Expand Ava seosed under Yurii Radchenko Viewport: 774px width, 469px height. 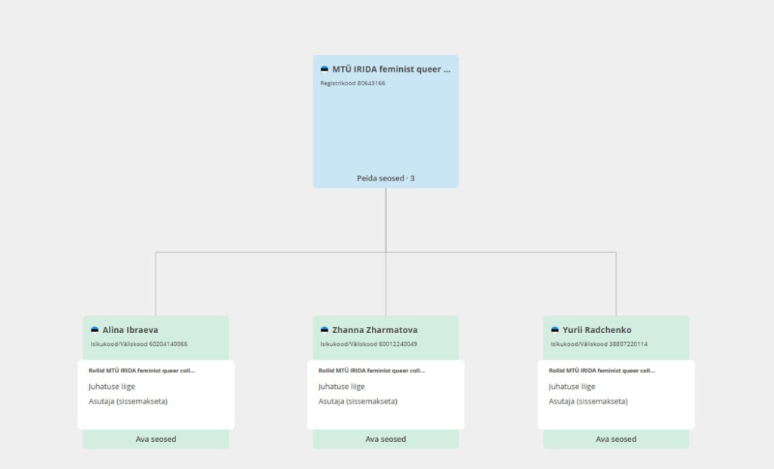pyautogui.click(x=616, y=439)
